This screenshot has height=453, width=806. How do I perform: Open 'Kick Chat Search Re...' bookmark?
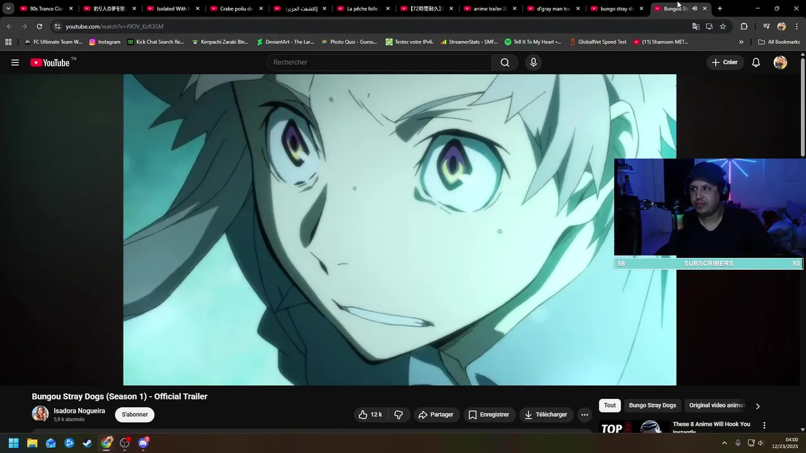[156, 42]
